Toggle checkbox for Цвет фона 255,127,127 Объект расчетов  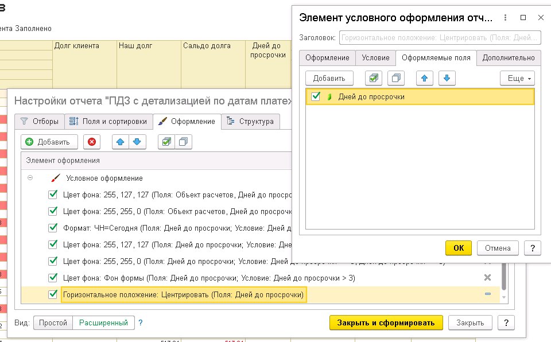coord(53,195)
